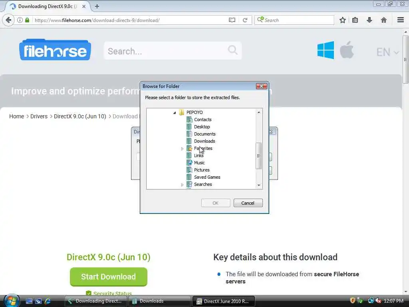The height and width of the screenshot is (307, 409).
Task: Click Cancel in Browse for Folder
Action: pos(248,203)
